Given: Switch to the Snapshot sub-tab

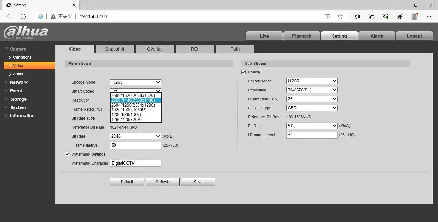Looking at the screenshot, I should [x=115, y=49].
